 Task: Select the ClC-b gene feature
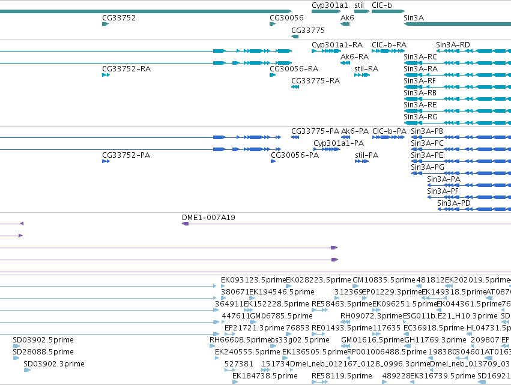388,11
